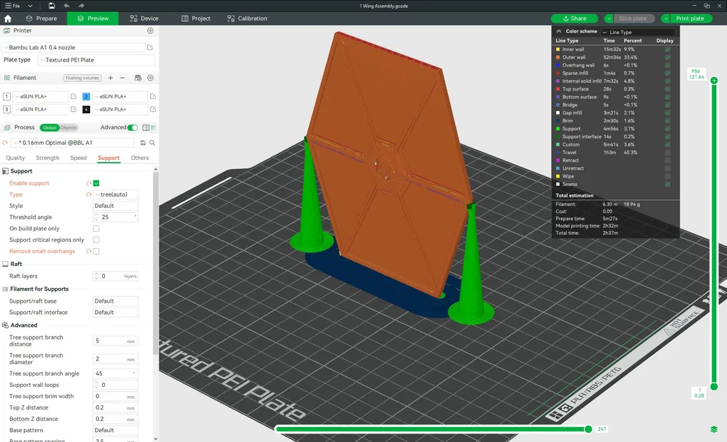The width and height of the screenshot is (727, 442).
Task: Edit Bambu Lab A1 printer preset icon
Action: 150,47
